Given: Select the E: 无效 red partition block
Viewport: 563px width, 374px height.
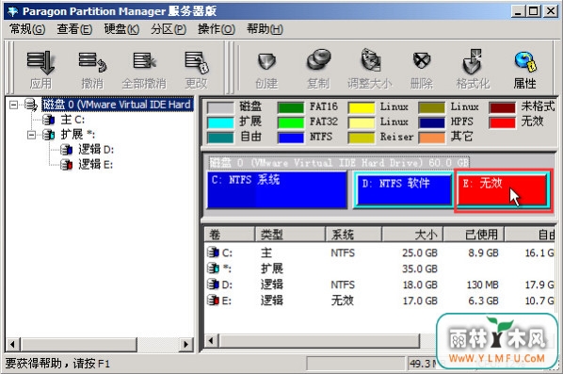Looking at the screenshot, I should [504, 190].
